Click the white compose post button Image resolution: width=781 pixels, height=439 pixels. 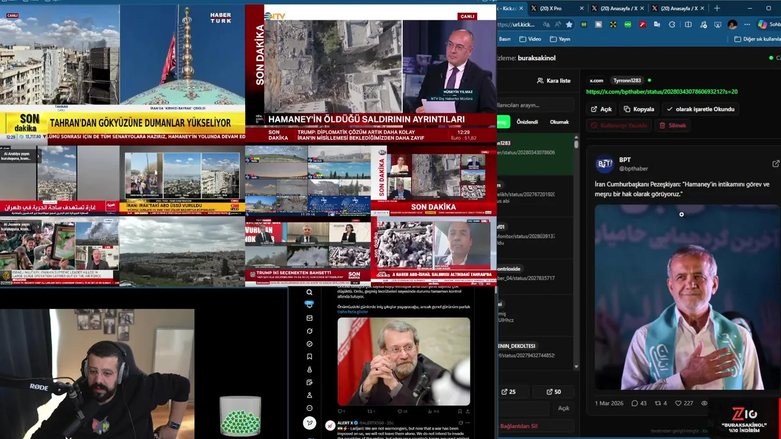click(309, 423)
